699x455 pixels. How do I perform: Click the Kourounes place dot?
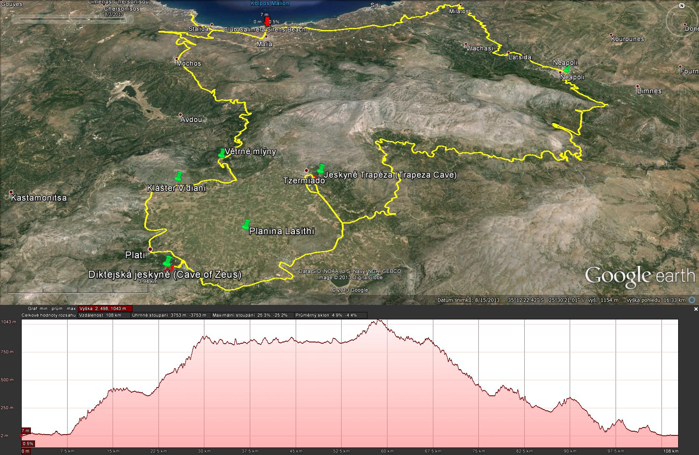(611, 35)
